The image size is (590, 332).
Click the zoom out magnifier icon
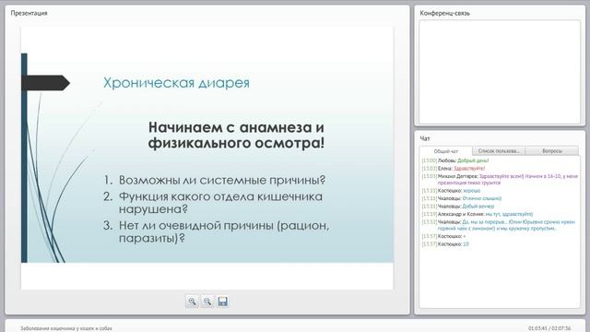[207, 302]
